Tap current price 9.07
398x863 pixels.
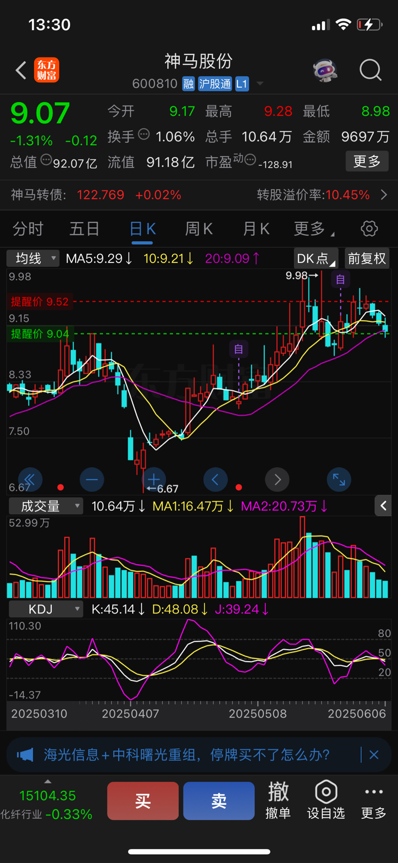click(40, 113)
